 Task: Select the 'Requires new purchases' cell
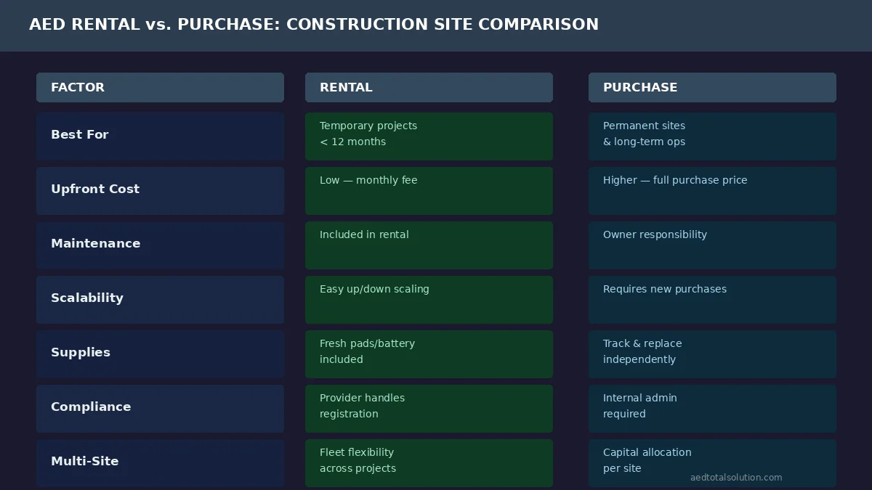click(x=712, y=299)
